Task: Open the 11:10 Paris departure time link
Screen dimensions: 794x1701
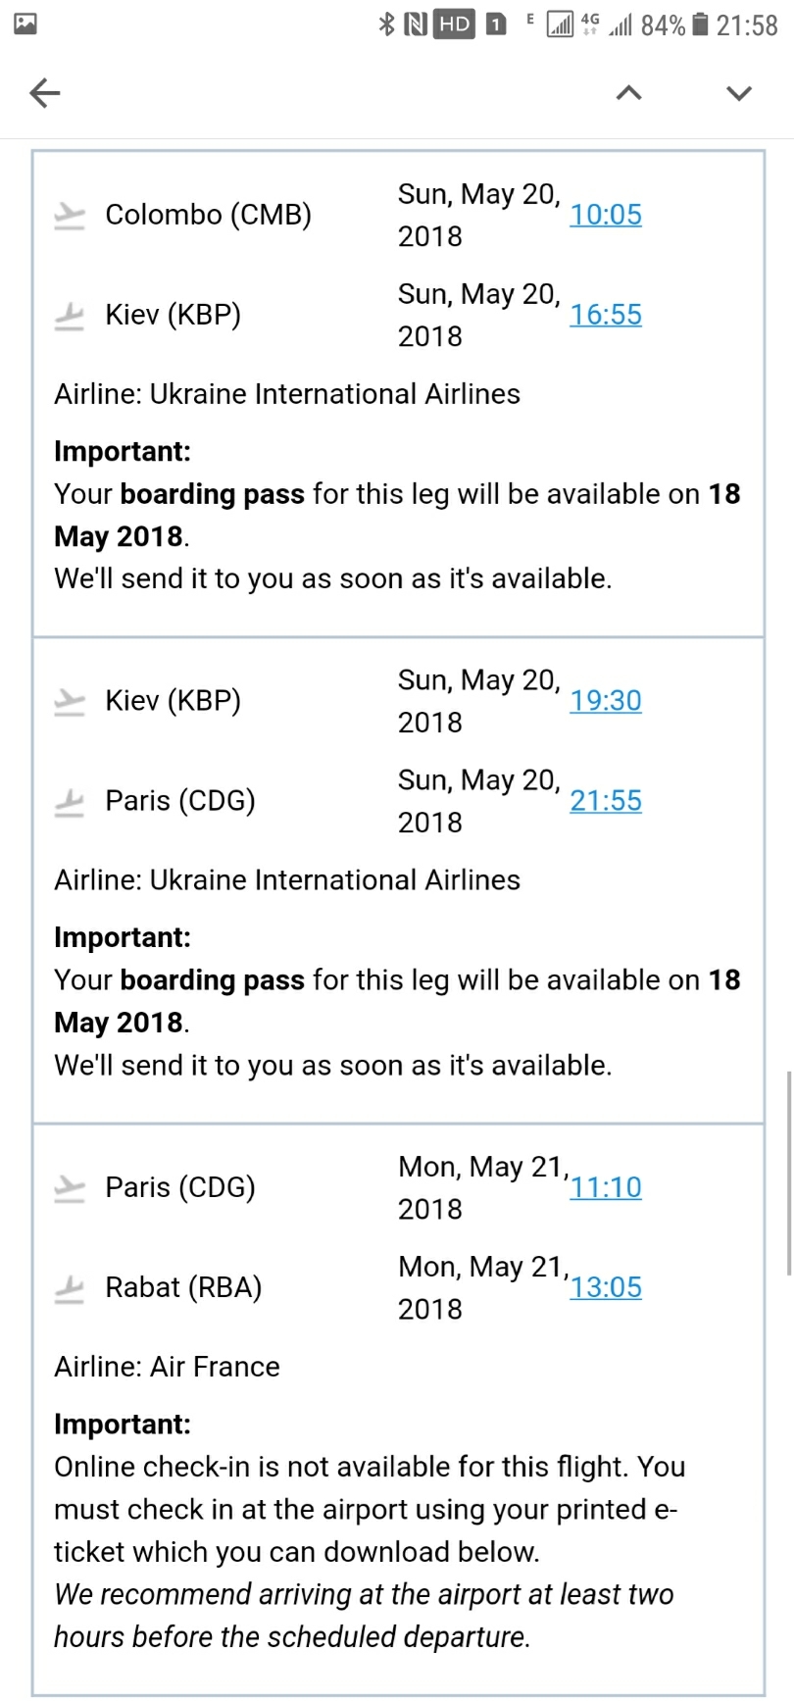Action: [x=606, y=1187]
